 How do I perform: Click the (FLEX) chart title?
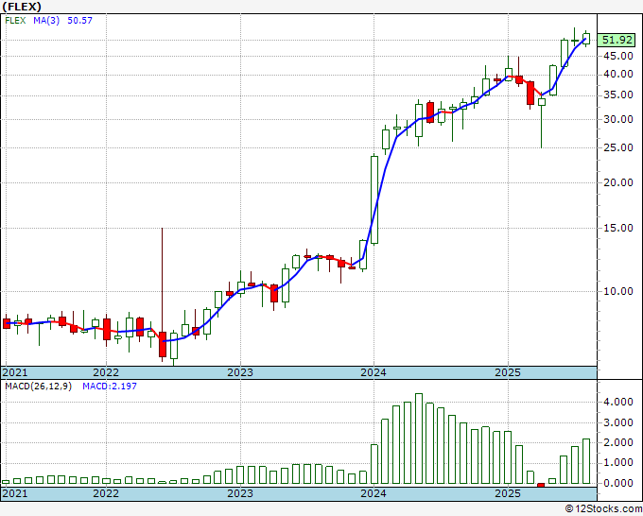21,7
